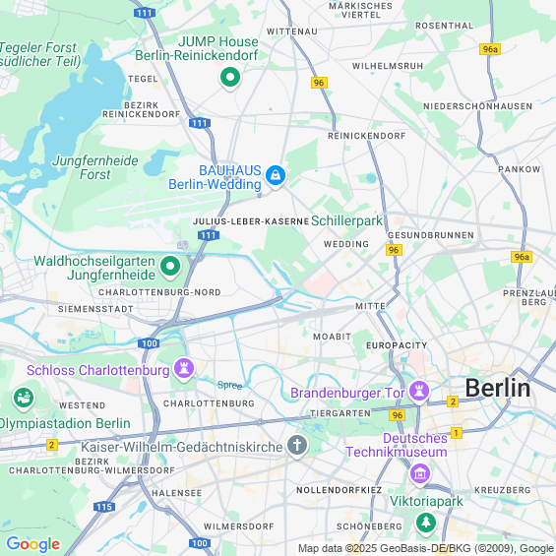Click the yellow route 1 badge
This screenshot has width=556, height=556.
tap(457, 433)
